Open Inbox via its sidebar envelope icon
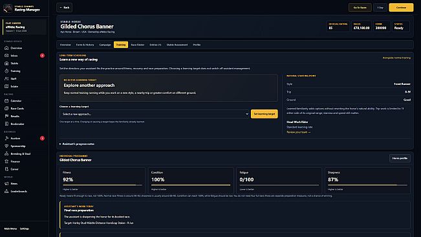 [6, 56]
